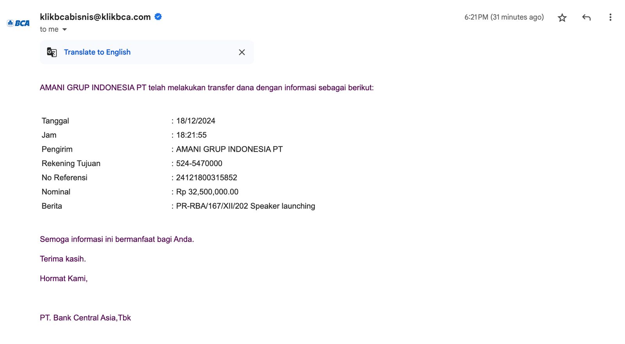The image size is (625, 344).
Task: Dismiss the translate banner with X
Action: (242, 52)
